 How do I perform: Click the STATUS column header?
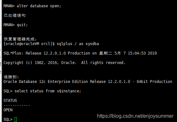[10, 101]
